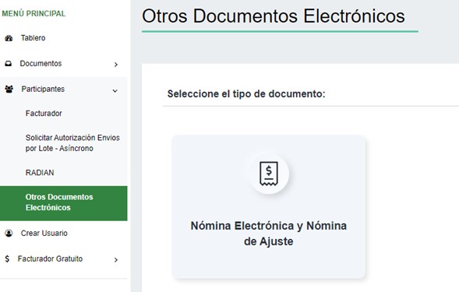This screenshot has height=292, width=459.
Task: Select the RADIAN submenu item
Action: pyautogui.click(x=40, y=173)
